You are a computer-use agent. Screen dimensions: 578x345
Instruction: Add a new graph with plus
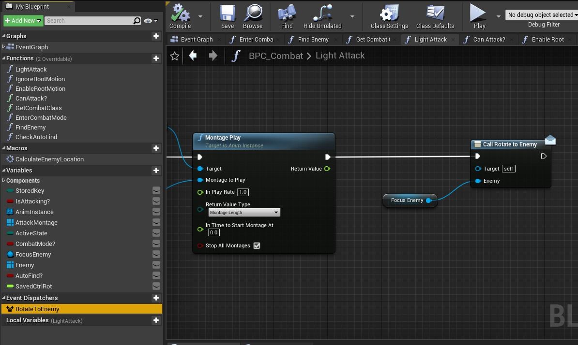pyautogui.click(x=156, y=36)
